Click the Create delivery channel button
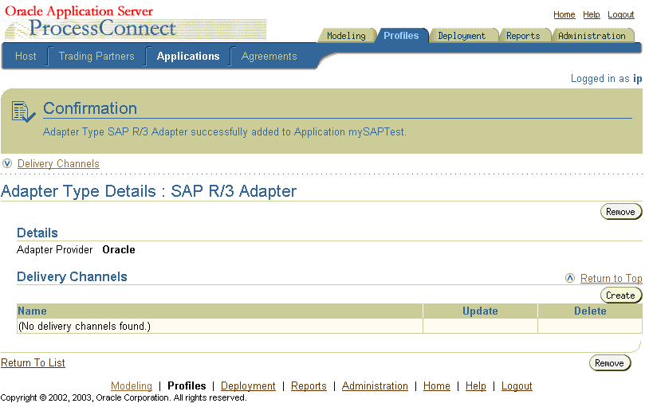Viewport: 649px width, 407px height. tap(621, 295)
